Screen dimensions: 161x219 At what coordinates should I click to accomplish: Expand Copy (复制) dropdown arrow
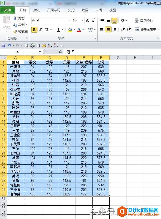tap(26, 25)
